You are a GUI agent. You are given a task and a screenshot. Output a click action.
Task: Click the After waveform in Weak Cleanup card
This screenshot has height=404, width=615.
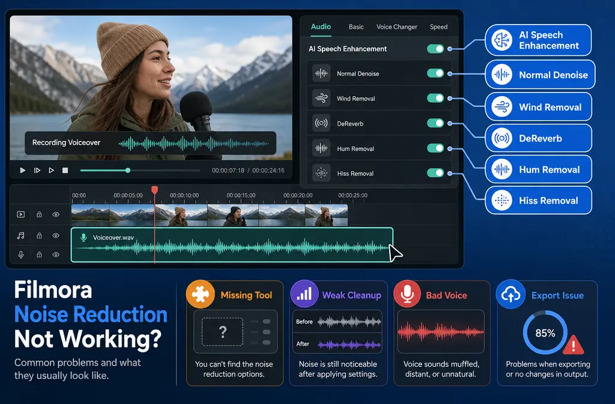(349, 344)
